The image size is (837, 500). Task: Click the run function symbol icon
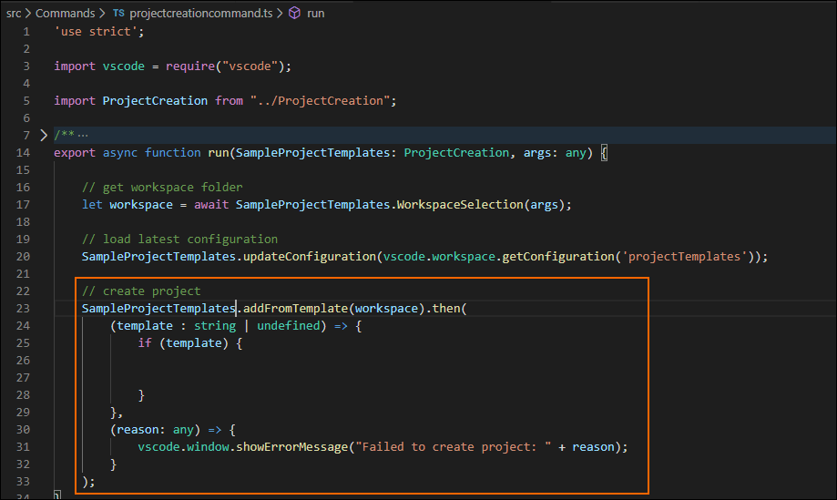click(294, 14)
